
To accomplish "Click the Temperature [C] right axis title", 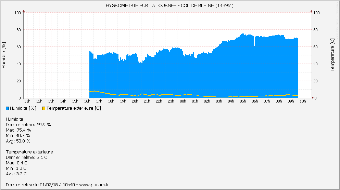I will [x=332, y=55].
